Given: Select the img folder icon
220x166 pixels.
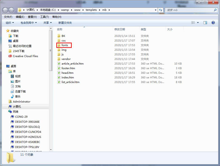Looking at the screenshot, I should pyautogui.click(x=59, y=50).
